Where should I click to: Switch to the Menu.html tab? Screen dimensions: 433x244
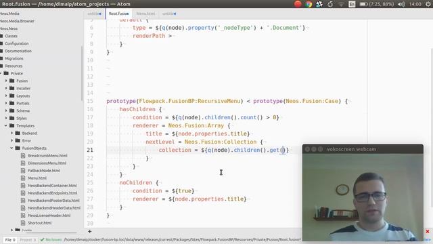pyautogui.click(x=145, y=14)
